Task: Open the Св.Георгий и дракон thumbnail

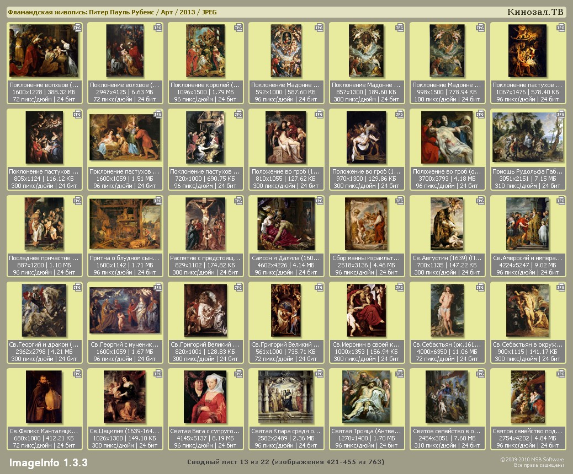Action: click(44, 310)
